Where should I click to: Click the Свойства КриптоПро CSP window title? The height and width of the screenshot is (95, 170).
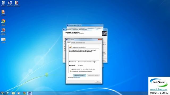[x=75, y=25]
